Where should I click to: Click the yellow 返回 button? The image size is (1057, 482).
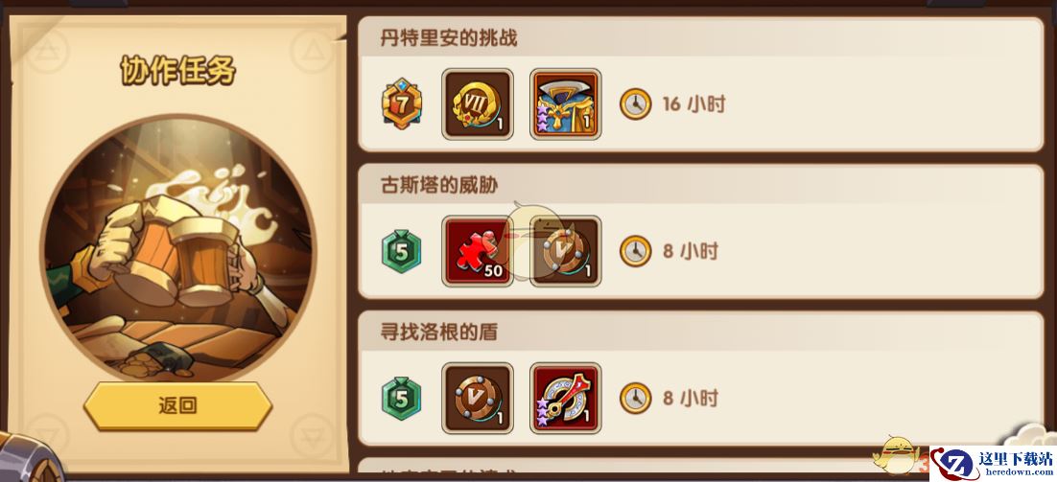(178, 405)
